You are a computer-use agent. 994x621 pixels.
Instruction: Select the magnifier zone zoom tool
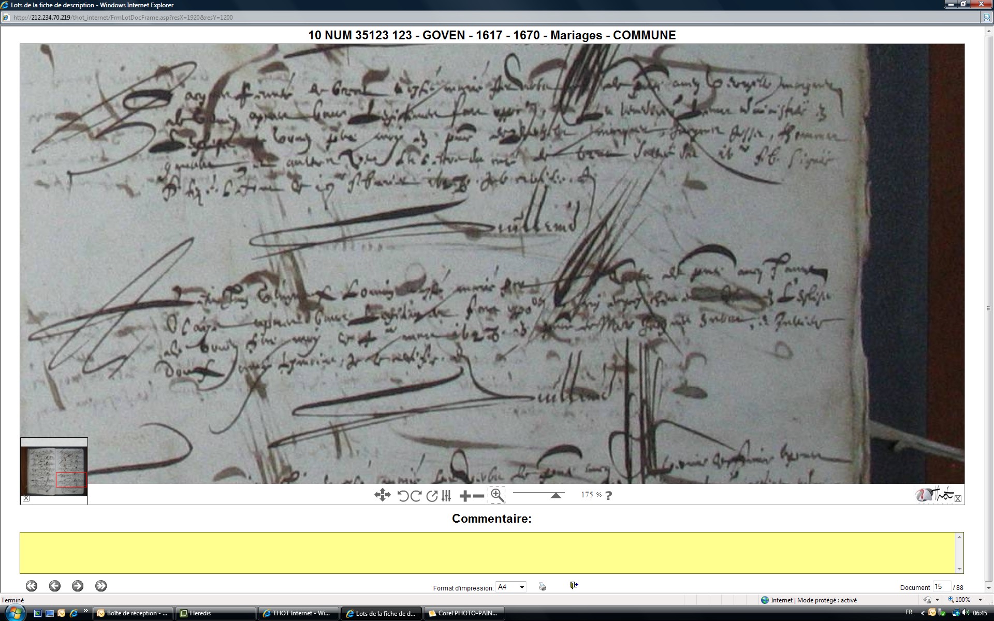(x=496, y=495)
